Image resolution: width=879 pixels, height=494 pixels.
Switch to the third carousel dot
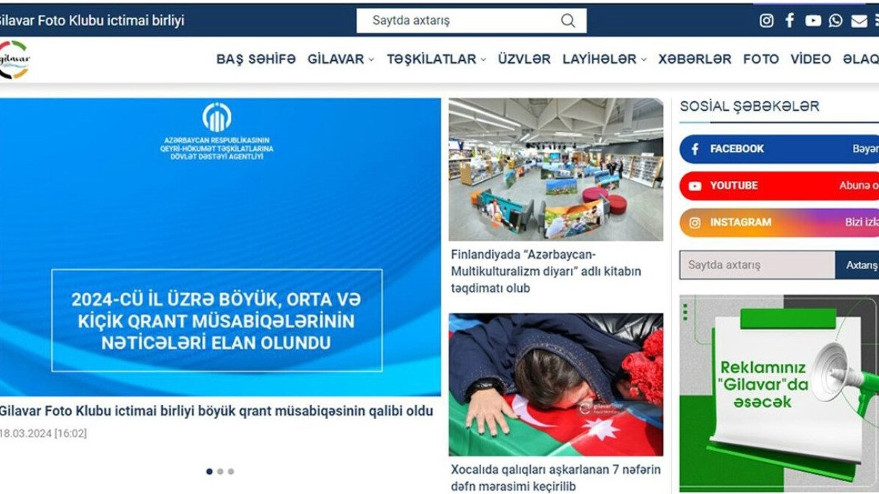point(231,472)
